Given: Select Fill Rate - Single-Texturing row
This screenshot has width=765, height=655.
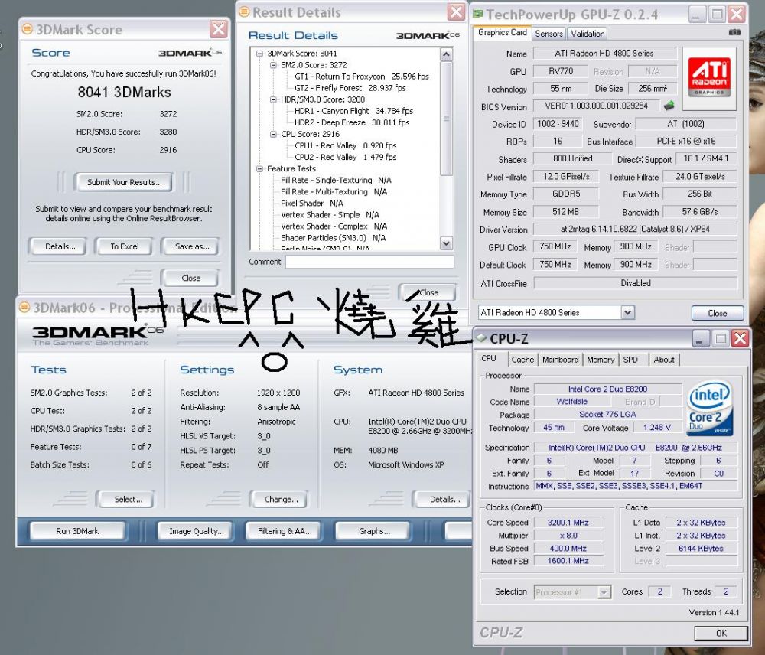Looking at the screenshot, I should click(x=336, y=180).
